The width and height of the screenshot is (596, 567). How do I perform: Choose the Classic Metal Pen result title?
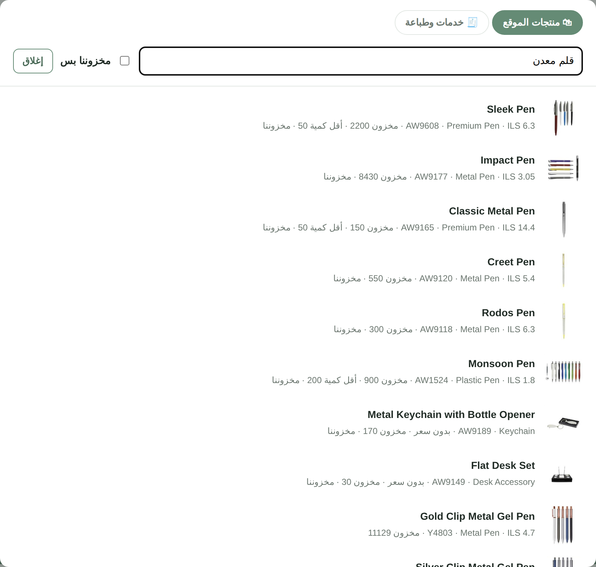tap(492, 211)
